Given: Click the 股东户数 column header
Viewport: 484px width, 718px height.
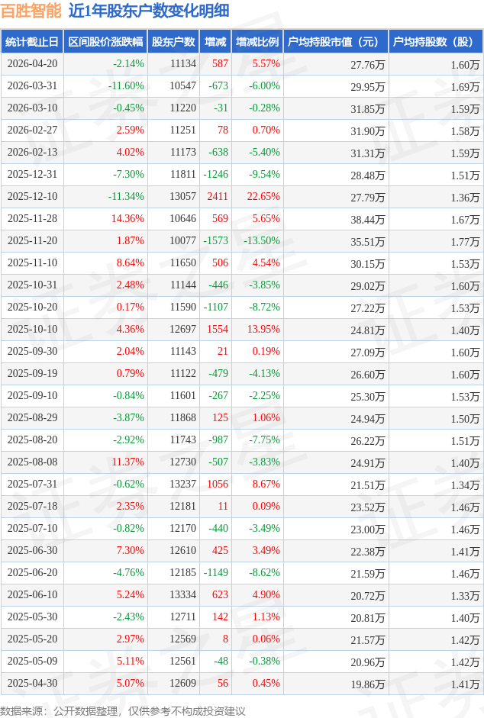Looking at the screenshot, I should [174, 42].
